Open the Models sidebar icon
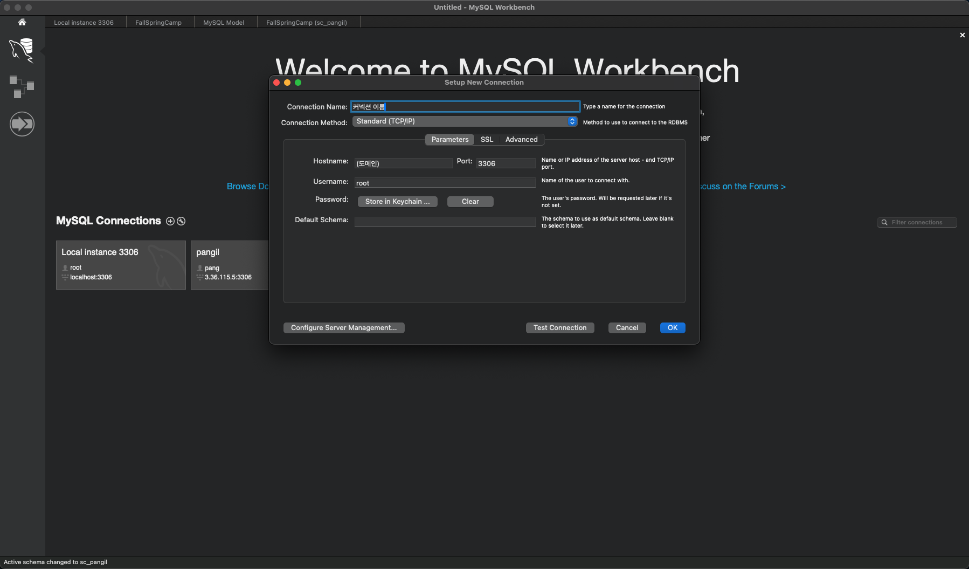 click(x=22, y=86)
